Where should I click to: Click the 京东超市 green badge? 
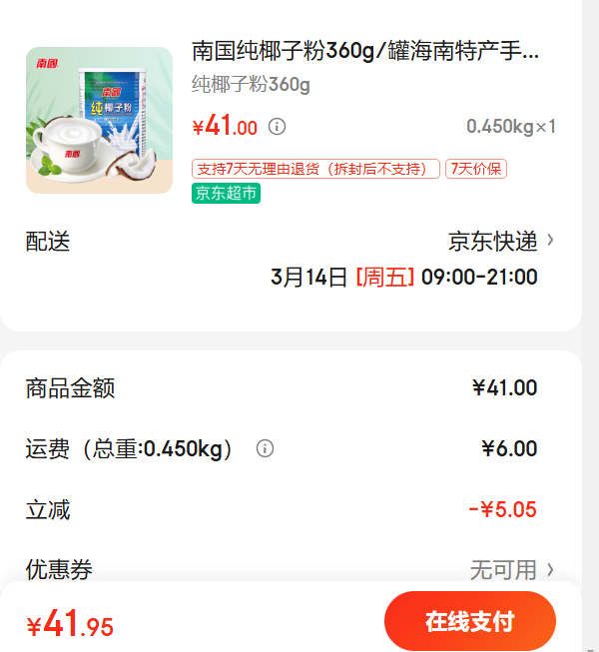(x=227, y=194)
